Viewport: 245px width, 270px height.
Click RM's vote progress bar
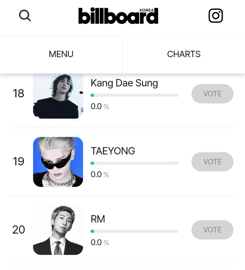coord(135,231)
